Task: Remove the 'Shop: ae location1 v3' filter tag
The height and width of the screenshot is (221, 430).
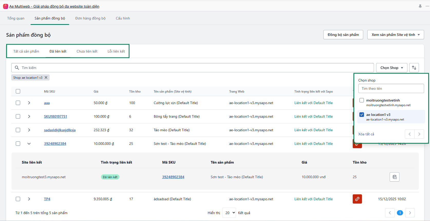Action: tap(46, 77)
